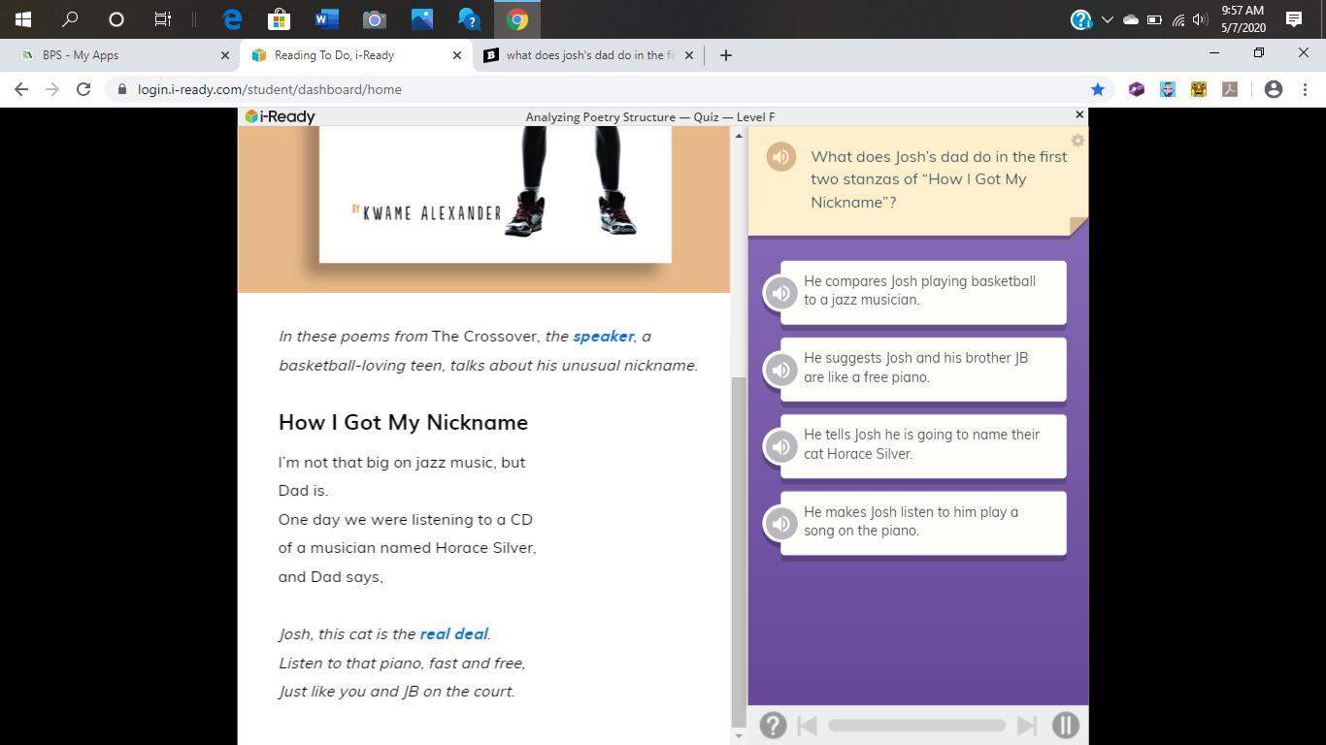Open the 'real deal' vocabulary link
1326x745 pixels.
(453, 634)
